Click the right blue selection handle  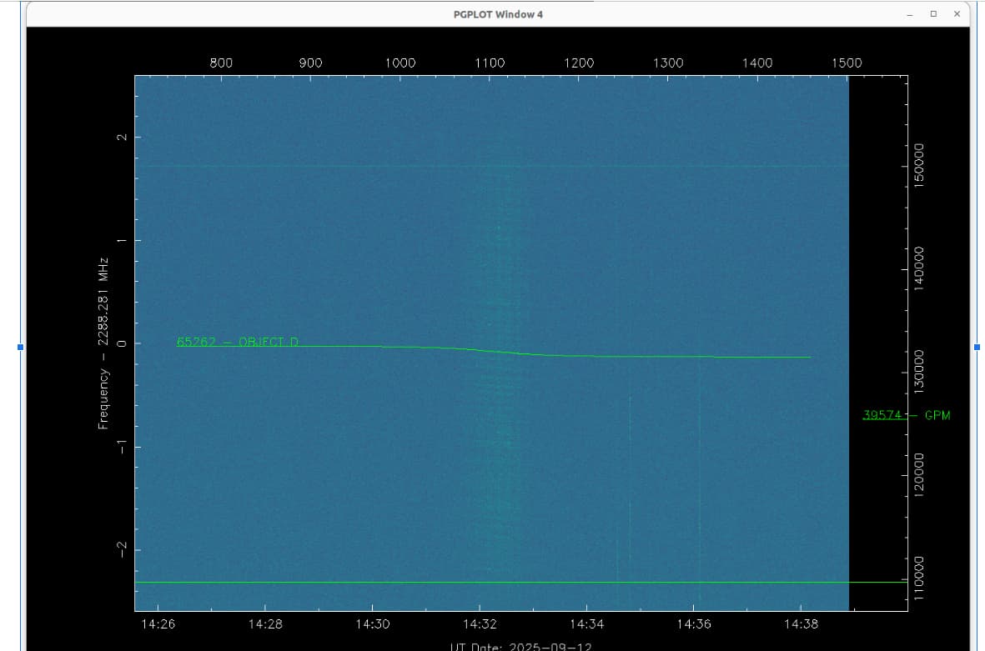[977, 346]
